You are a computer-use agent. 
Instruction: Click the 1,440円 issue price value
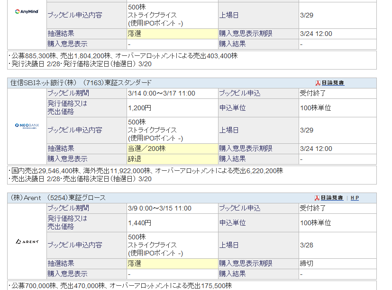[x=139, y=223]
